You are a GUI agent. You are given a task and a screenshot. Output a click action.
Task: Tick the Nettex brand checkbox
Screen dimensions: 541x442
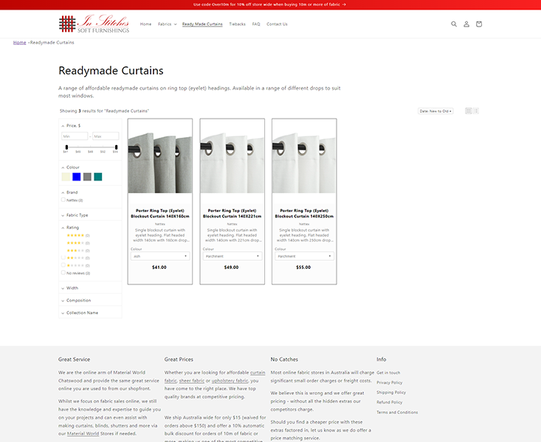(x=63, y=200)
